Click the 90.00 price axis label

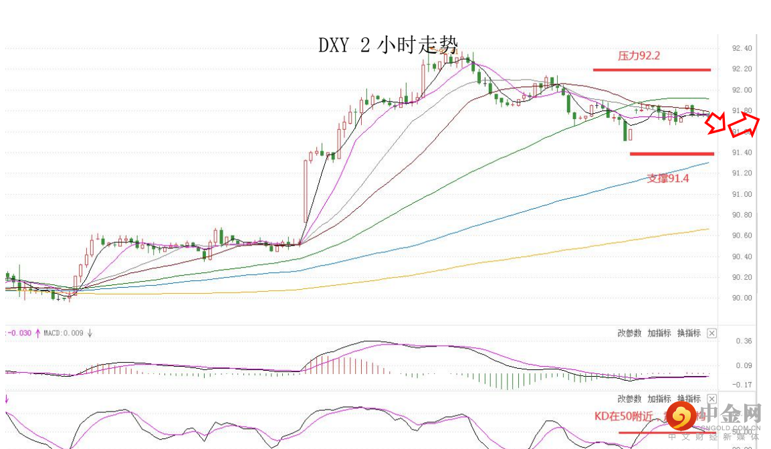tap(742, 298)
